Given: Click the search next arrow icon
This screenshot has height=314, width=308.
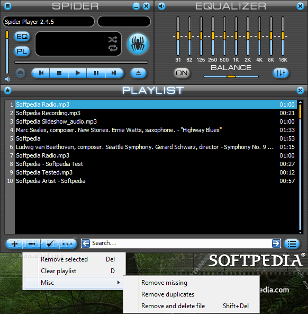Looking at the screenshot, I should [276, 243].
